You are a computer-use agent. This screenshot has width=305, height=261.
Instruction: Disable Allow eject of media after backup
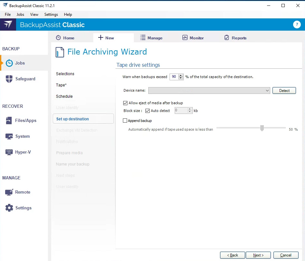125,103
